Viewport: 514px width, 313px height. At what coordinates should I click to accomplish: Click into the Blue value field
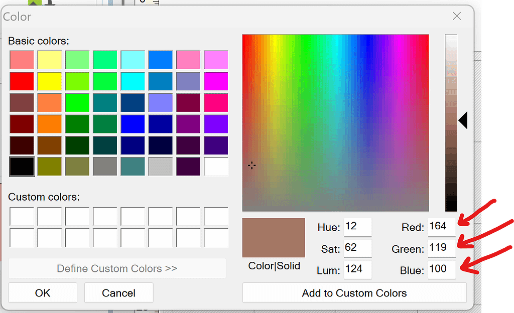441,269
